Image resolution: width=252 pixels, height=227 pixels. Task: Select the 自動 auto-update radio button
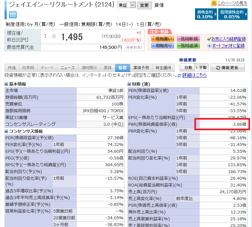click(182, 68)
